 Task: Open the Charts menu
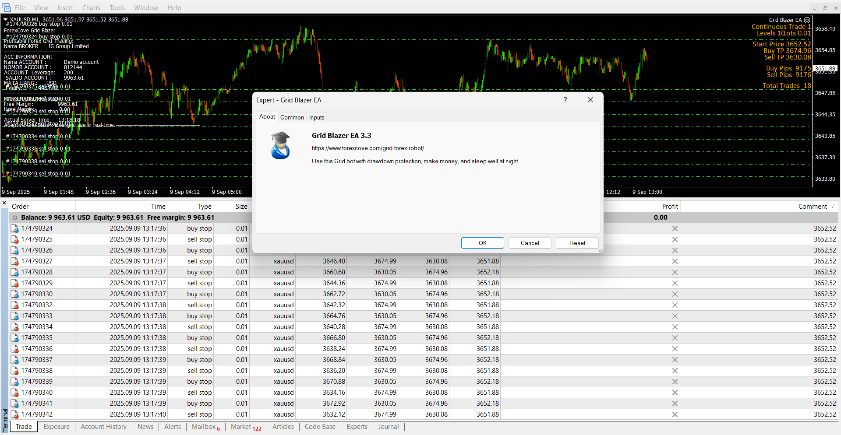click(x=91, y=8)
